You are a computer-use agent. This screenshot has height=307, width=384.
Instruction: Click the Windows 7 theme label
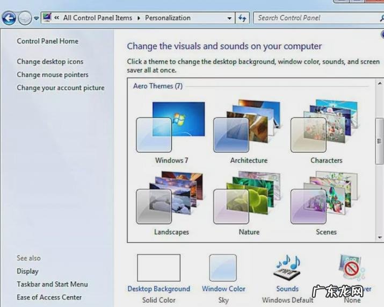(x=172, y=160)
